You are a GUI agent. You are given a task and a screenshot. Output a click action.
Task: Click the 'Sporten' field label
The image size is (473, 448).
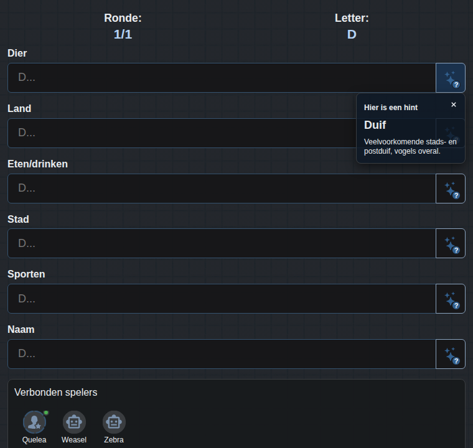(x=26, y=274)
